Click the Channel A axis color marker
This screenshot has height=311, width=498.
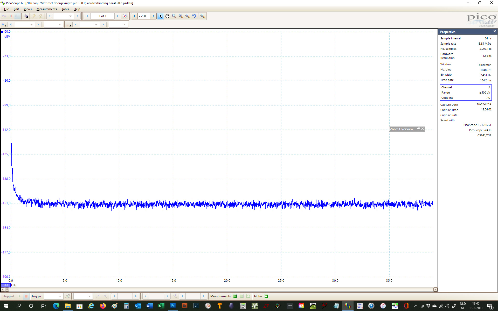pyautogui.click(x=2, y=32)
